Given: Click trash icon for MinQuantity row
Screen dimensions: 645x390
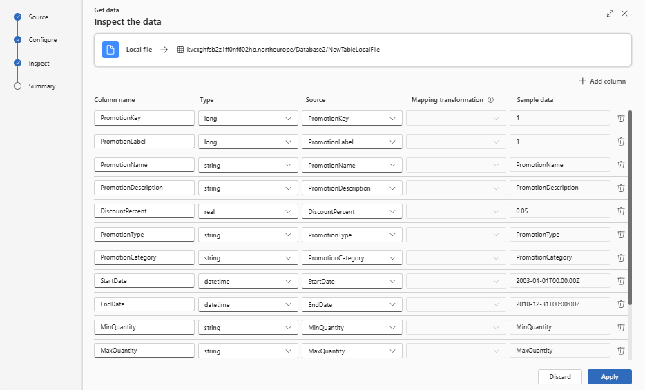Looking at the screenshot, I should pos(621,328).
